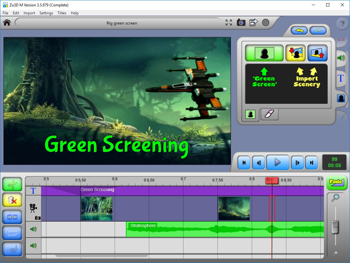The height and width of the screenshot is (263, 350).
Task: Switch to the sound side tab
Action: pos(341,58)
